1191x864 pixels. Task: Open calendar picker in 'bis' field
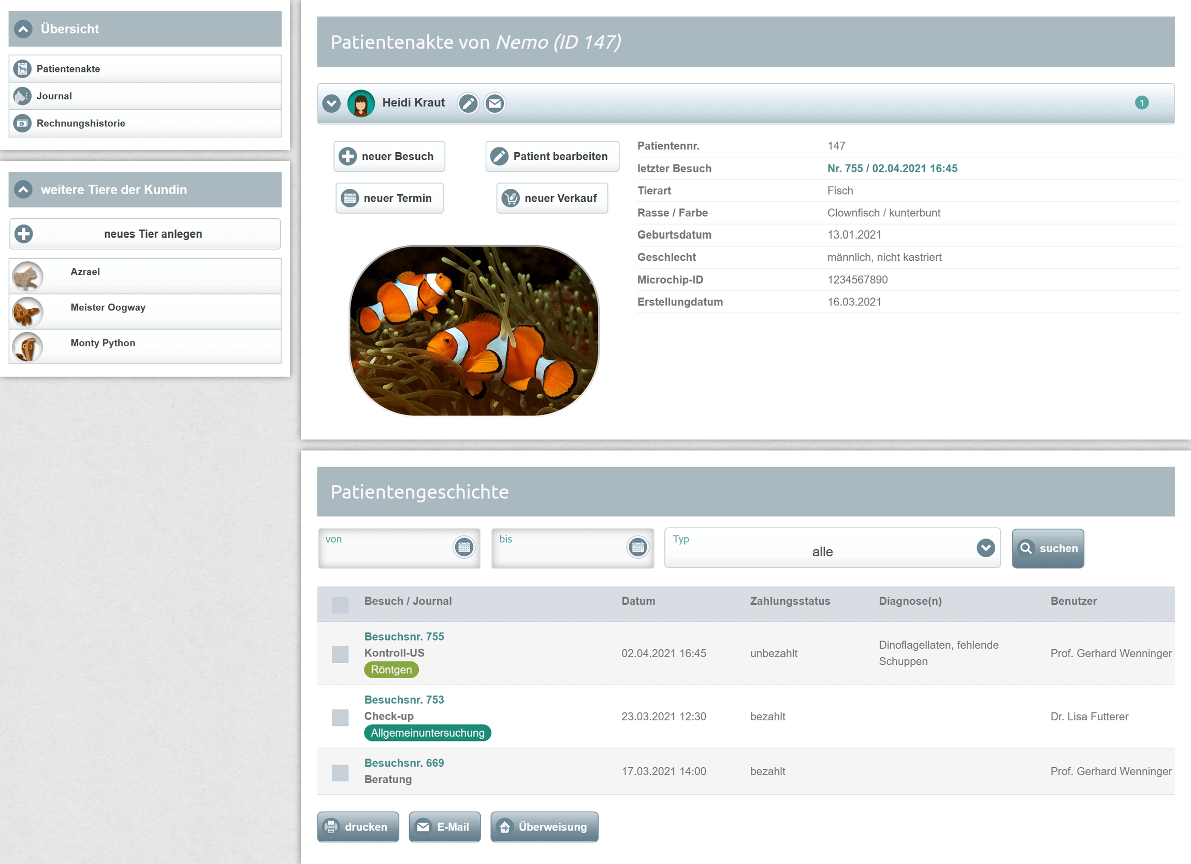click(x=637, y=547)
